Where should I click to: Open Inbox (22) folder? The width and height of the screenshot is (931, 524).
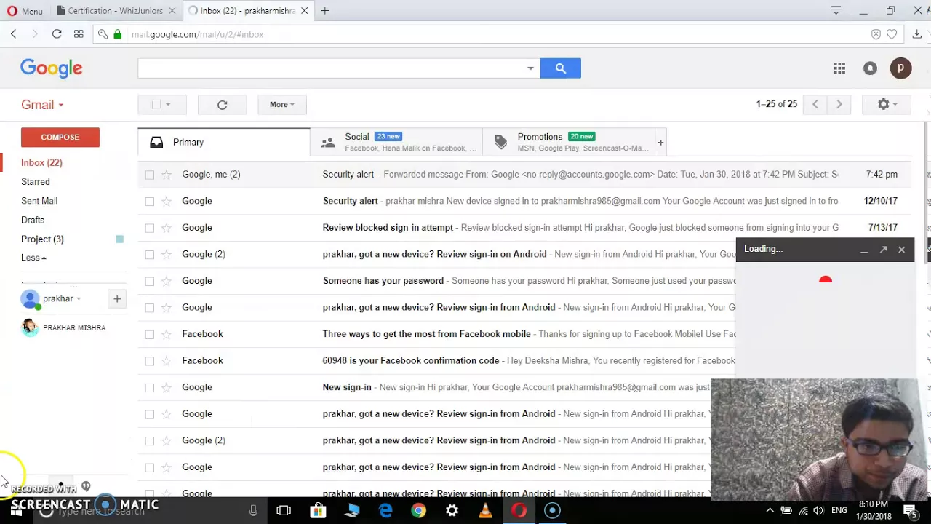coord(41,163)
